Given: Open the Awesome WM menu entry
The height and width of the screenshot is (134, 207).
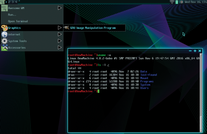Looking at the screenshot, I should click(32, 8).
